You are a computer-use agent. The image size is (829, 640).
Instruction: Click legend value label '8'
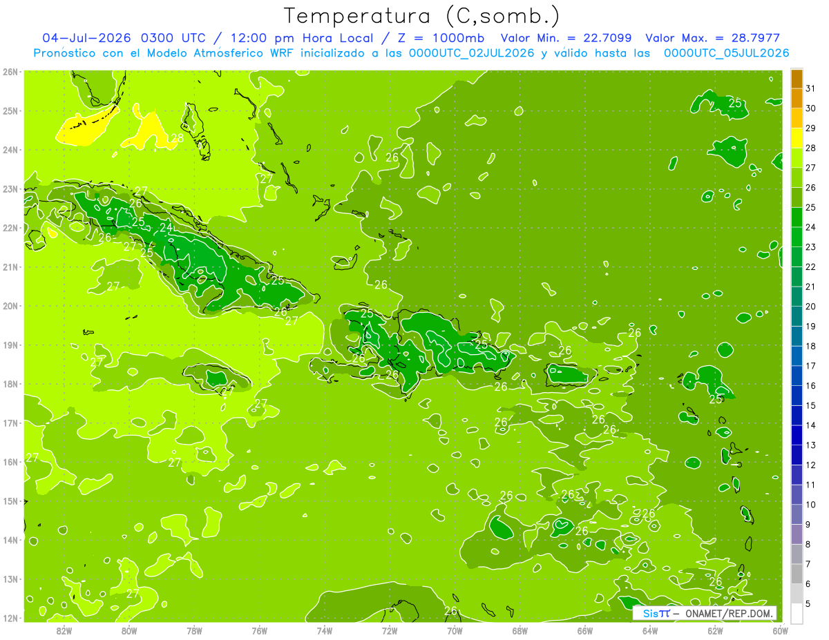[x=808, y=544]
